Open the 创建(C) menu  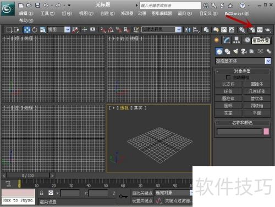tap(107, 13)
